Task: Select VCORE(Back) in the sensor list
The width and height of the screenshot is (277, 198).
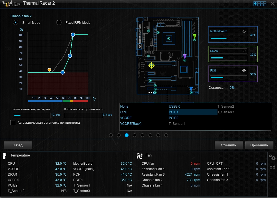Action: point(131,123)
